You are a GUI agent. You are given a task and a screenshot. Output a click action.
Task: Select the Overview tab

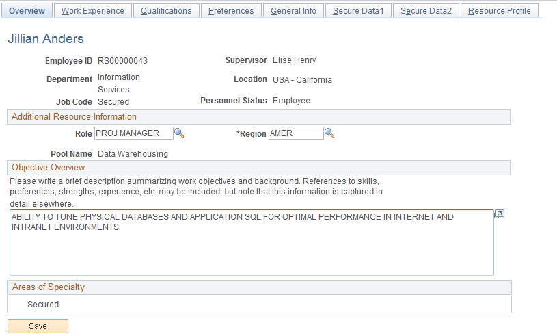click(x=27, y=11)
